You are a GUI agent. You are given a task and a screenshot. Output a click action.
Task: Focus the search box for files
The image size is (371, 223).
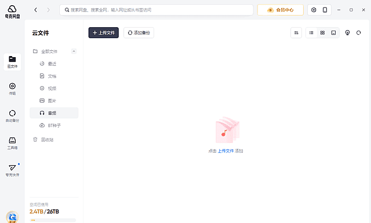157,10
